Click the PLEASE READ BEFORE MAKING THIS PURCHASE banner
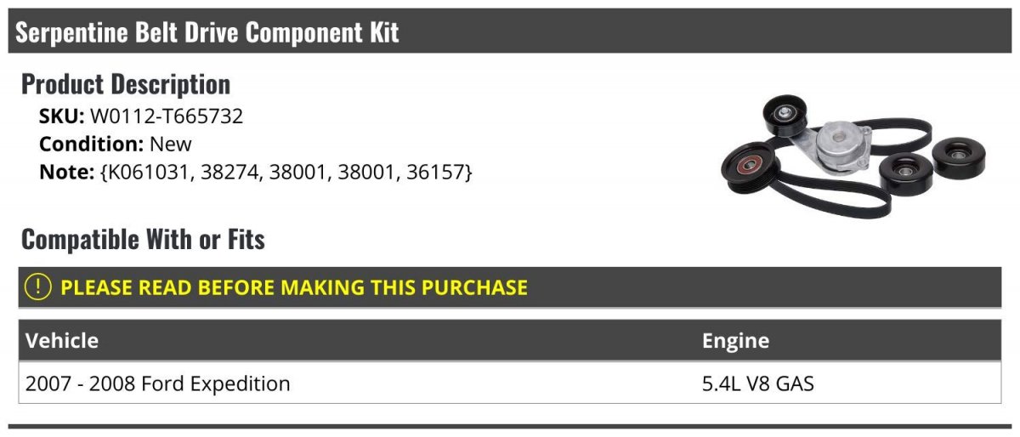The height and width of the screenshot is (437, 1020). (x=510, y=287)
